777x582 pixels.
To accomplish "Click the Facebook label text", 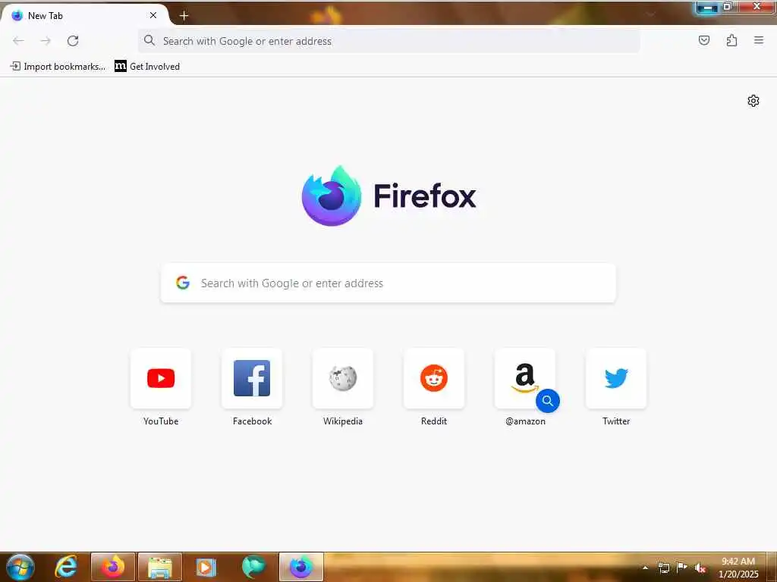I will coord(252,421).
